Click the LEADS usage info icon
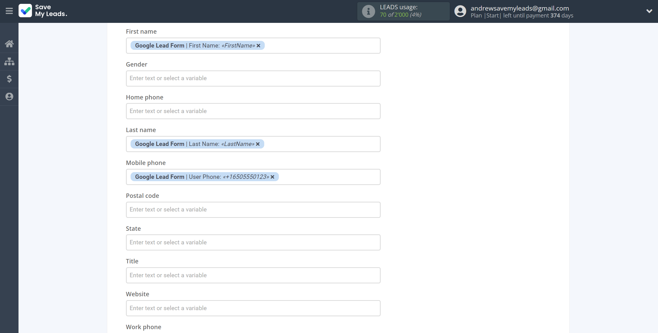The width and height of the screenshot is (658, 333). [x=369, y=11]
